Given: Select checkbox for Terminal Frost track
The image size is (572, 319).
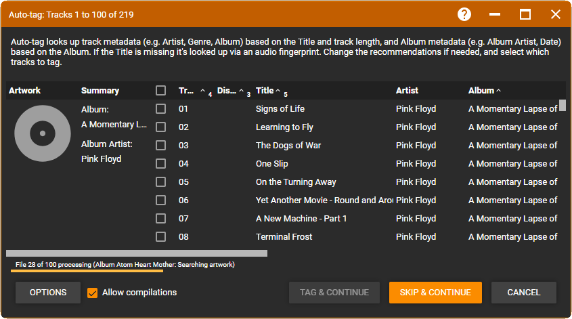Looking at the screenshot, I should click(160, 237).
